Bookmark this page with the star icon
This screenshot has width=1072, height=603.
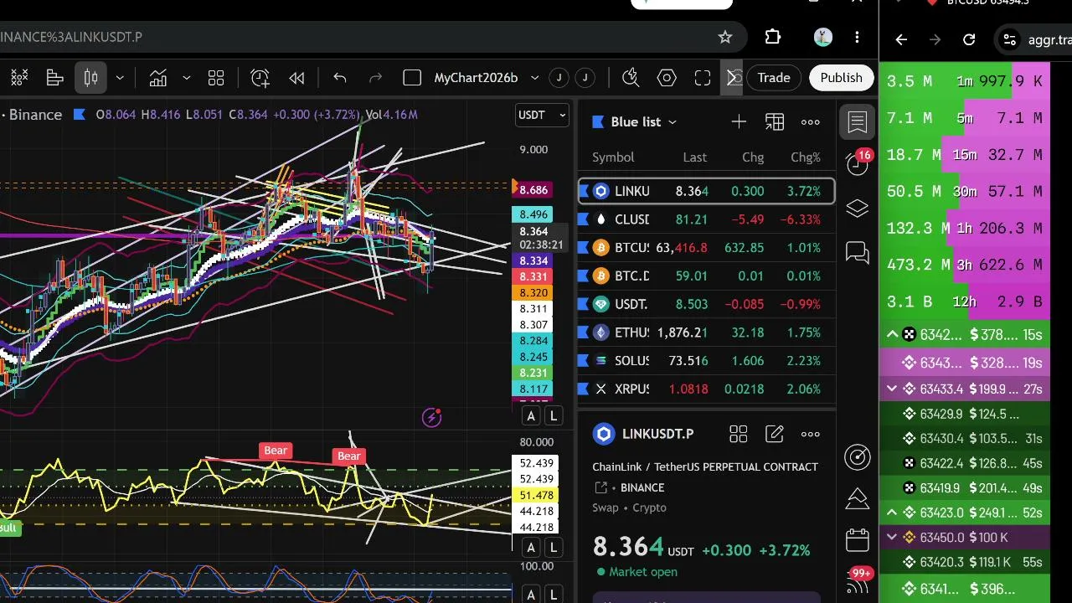[x=725, y=37]
